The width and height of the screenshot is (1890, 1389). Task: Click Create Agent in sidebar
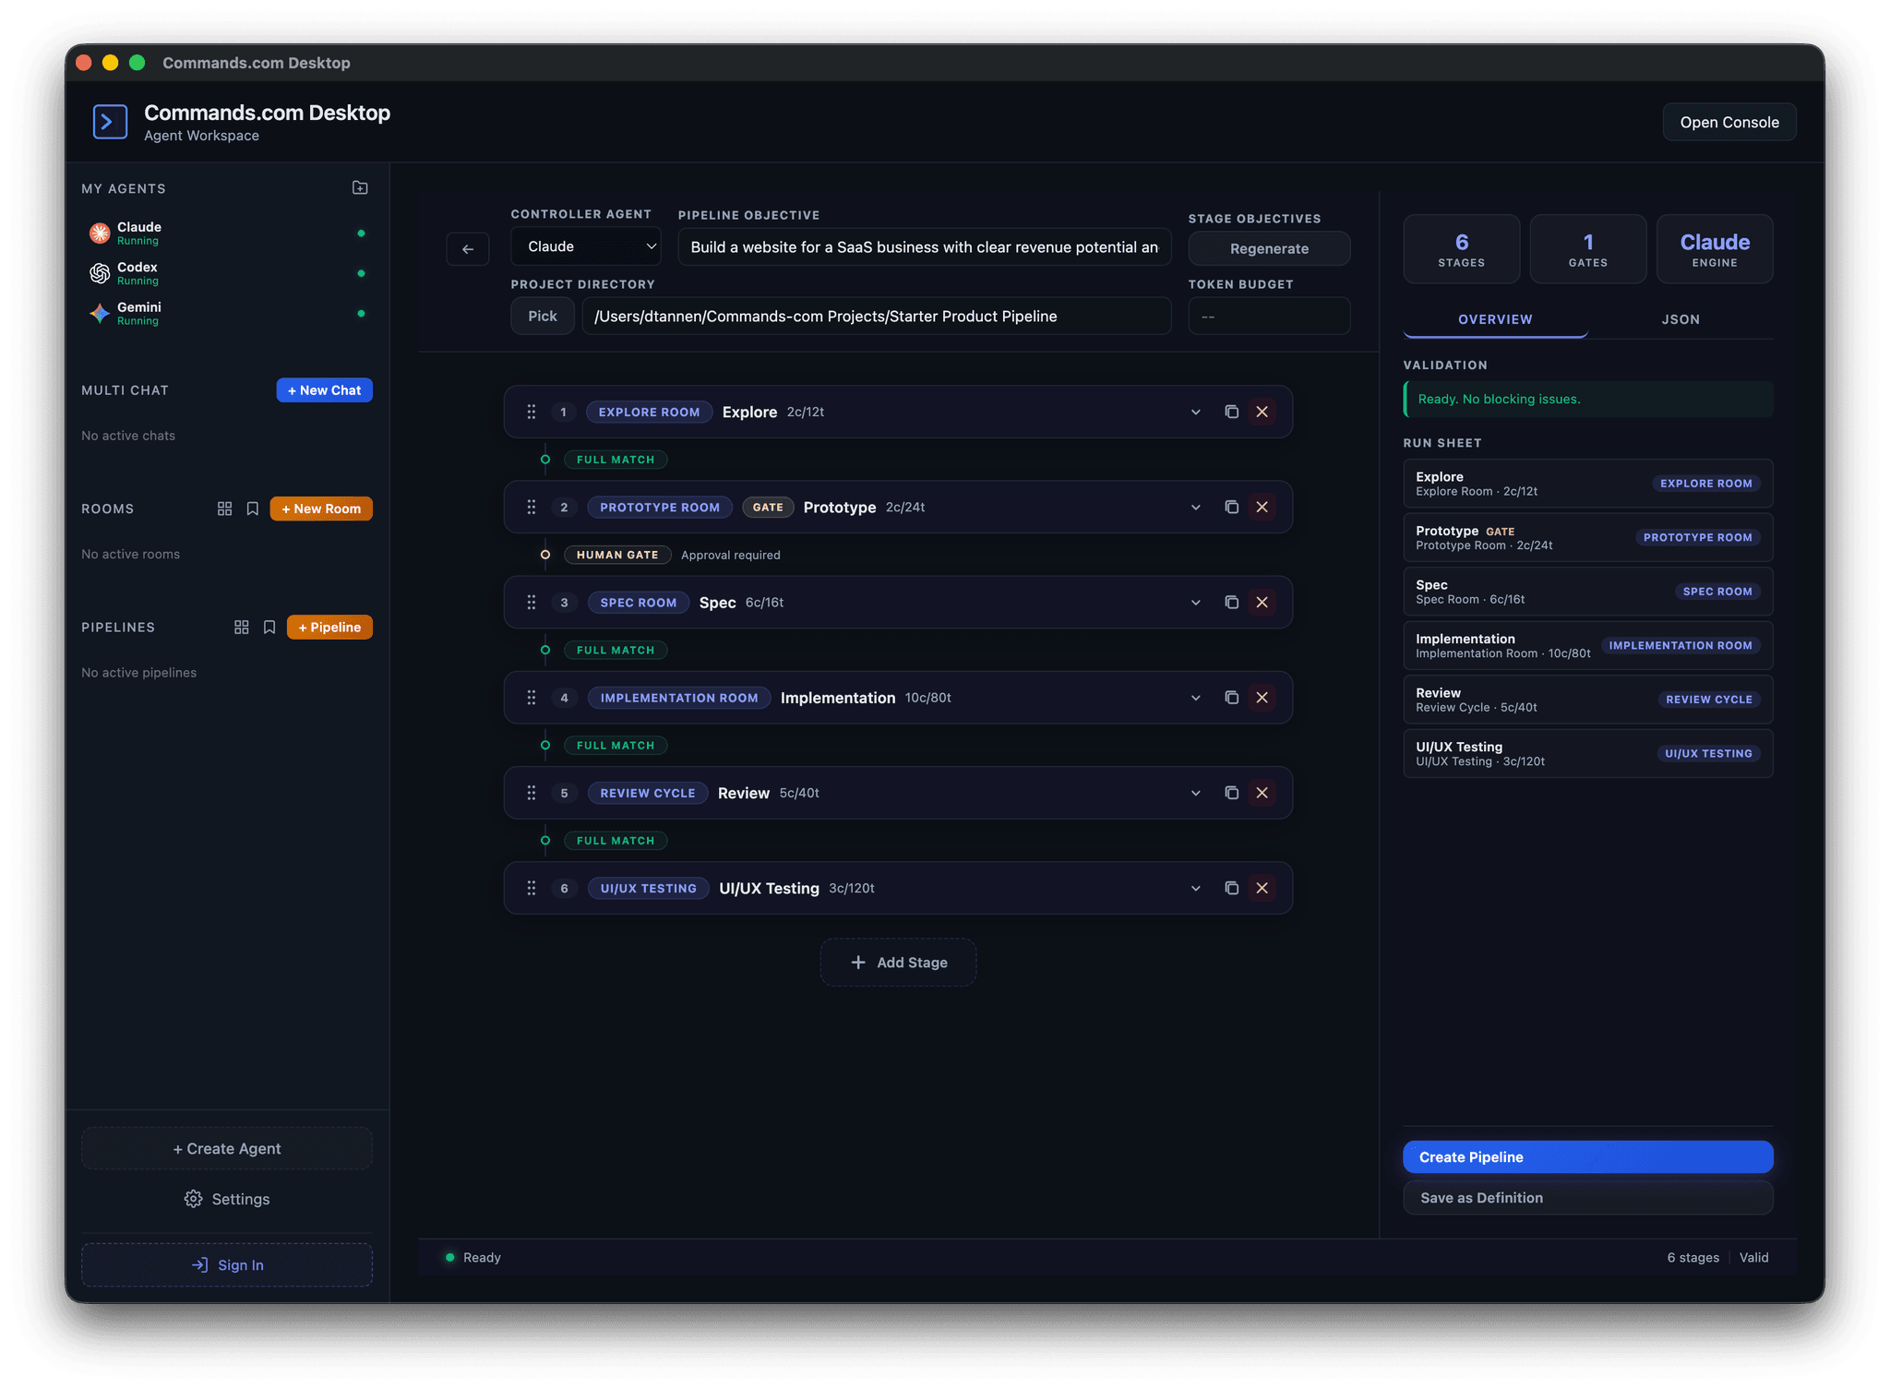(x=227, y=1149)
